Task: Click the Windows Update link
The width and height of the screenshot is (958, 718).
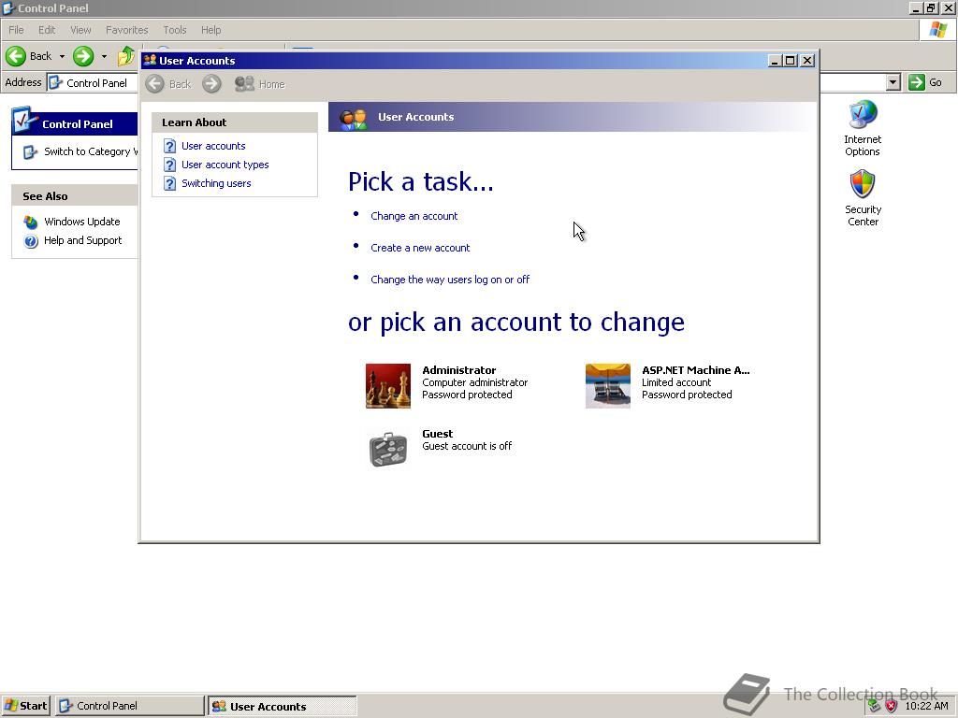Action: tap(82, 222)
